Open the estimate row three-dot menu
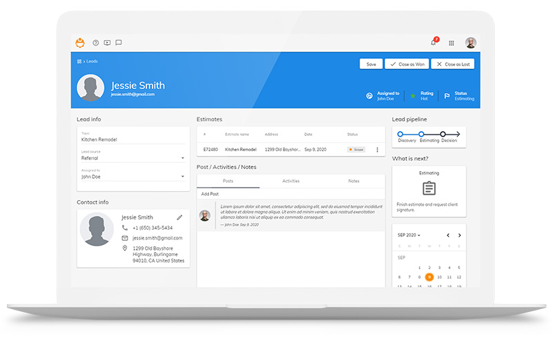The image size is (552, 345). coord(377,150)
